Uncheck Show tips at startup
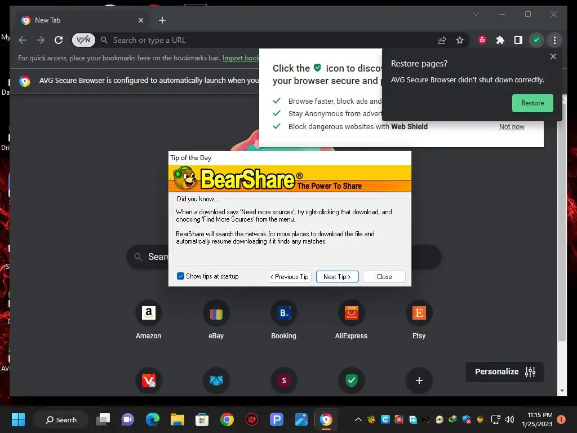 180,276
